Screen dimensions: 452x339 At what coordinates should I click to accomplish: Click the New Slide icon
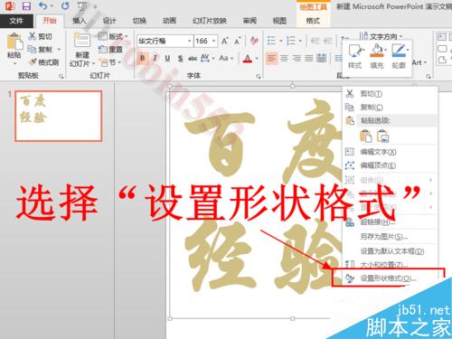(82, 40)
